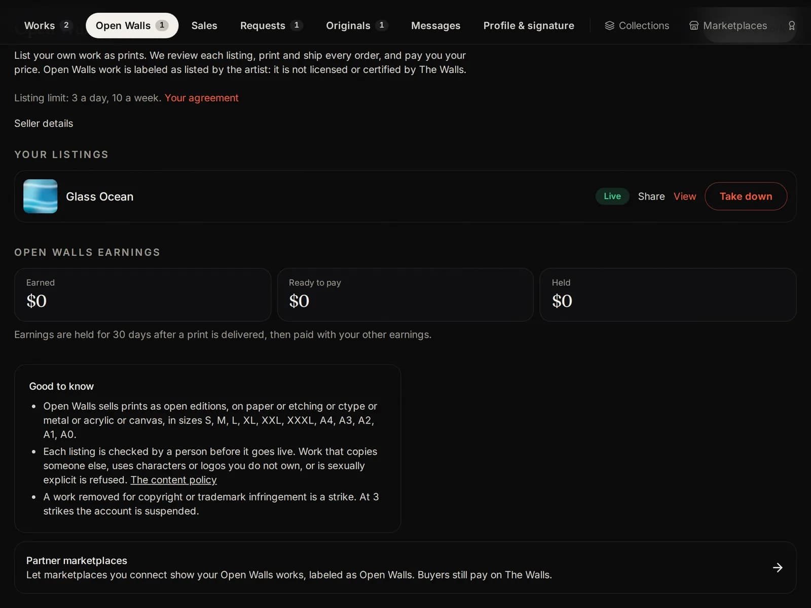Go to the Originals tab
The image size is (811, 608).
356,25
